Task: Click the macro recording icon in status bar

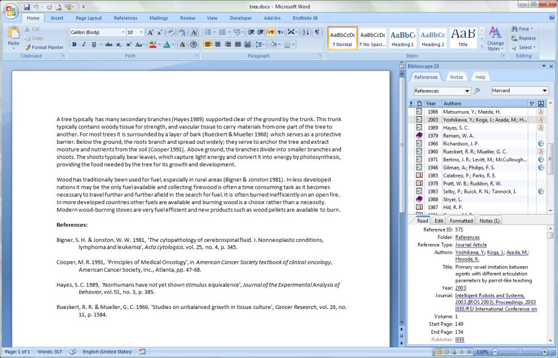Action: coord(142,352)
